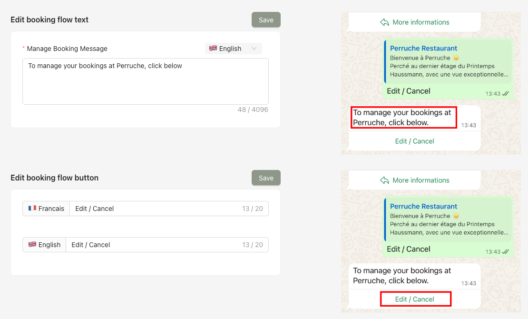Click More informations in the top preview

pos(421,22)
